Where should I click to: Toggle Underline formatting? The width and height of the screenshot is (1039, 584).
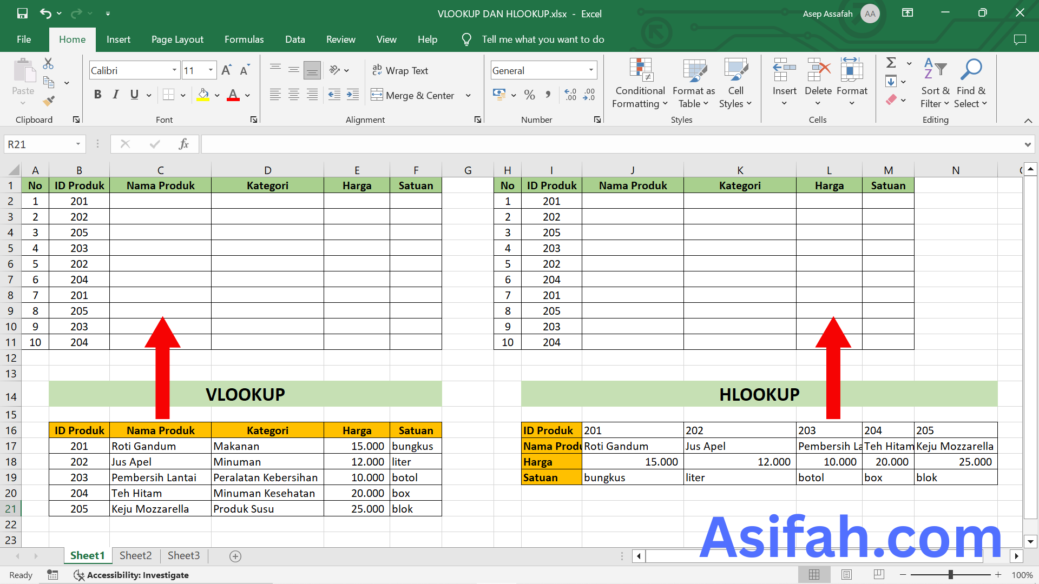134,95
